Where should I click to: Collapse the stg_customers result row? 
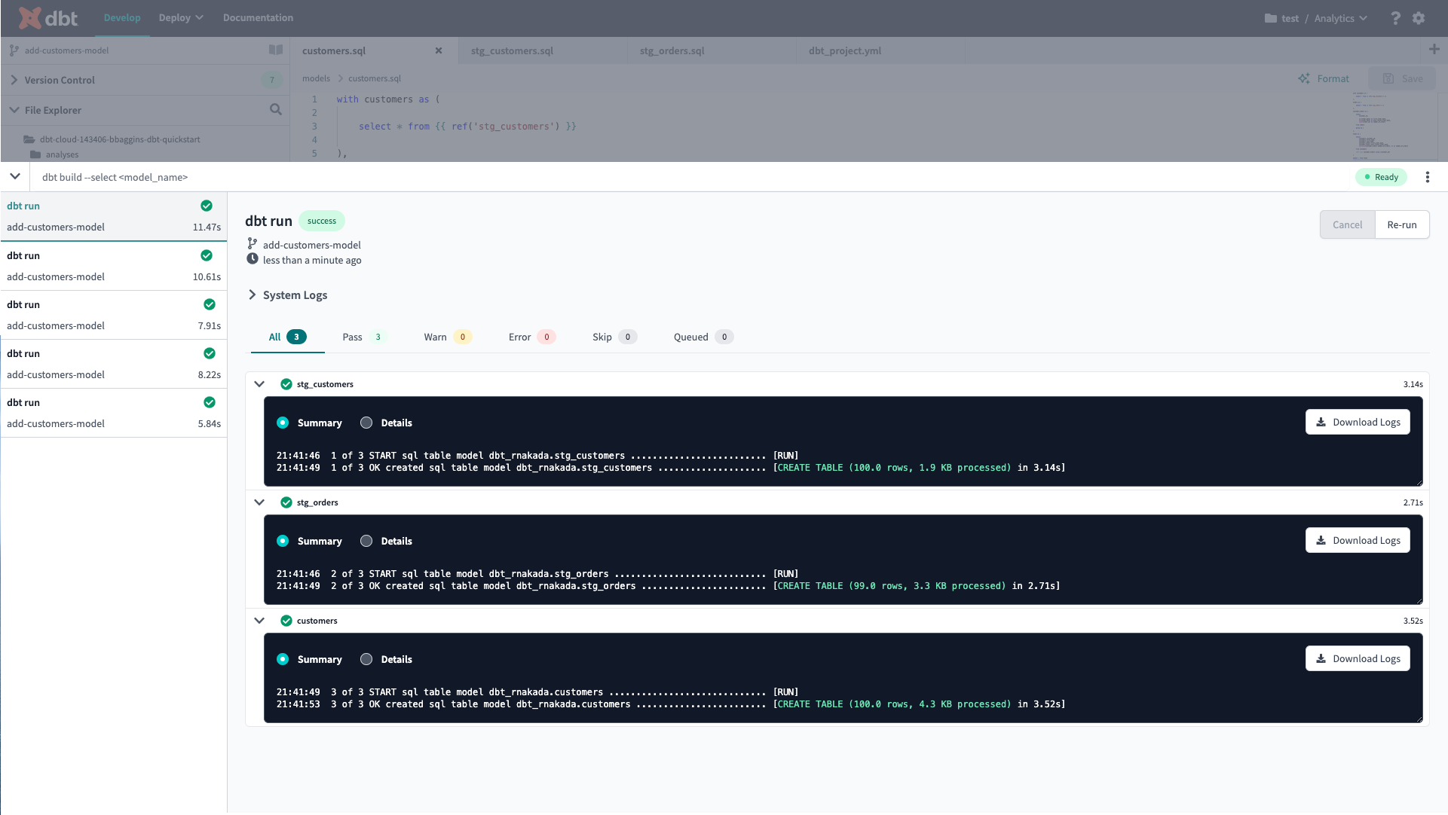259,384
